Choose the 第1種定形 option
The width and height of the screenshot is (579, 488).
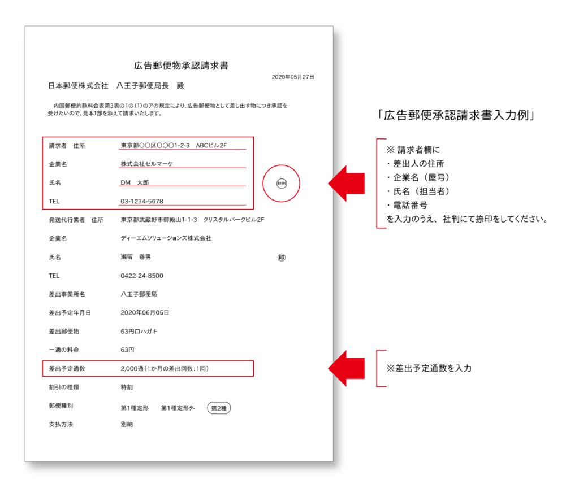[135, 408]
